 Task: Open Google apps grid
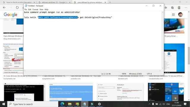173,15
